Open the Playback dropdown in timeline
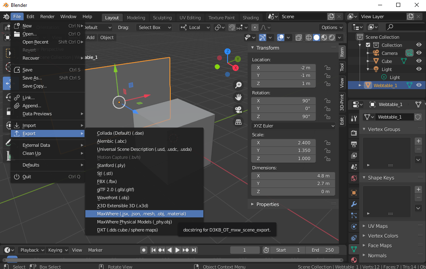This screenshot has height=269, width=426. (x=32, y=250)
